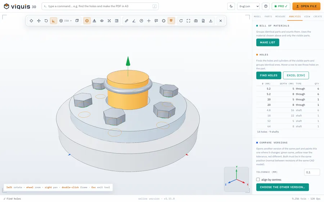
Task: Toggle the magnet snap tool off
Action: [171, 20]
